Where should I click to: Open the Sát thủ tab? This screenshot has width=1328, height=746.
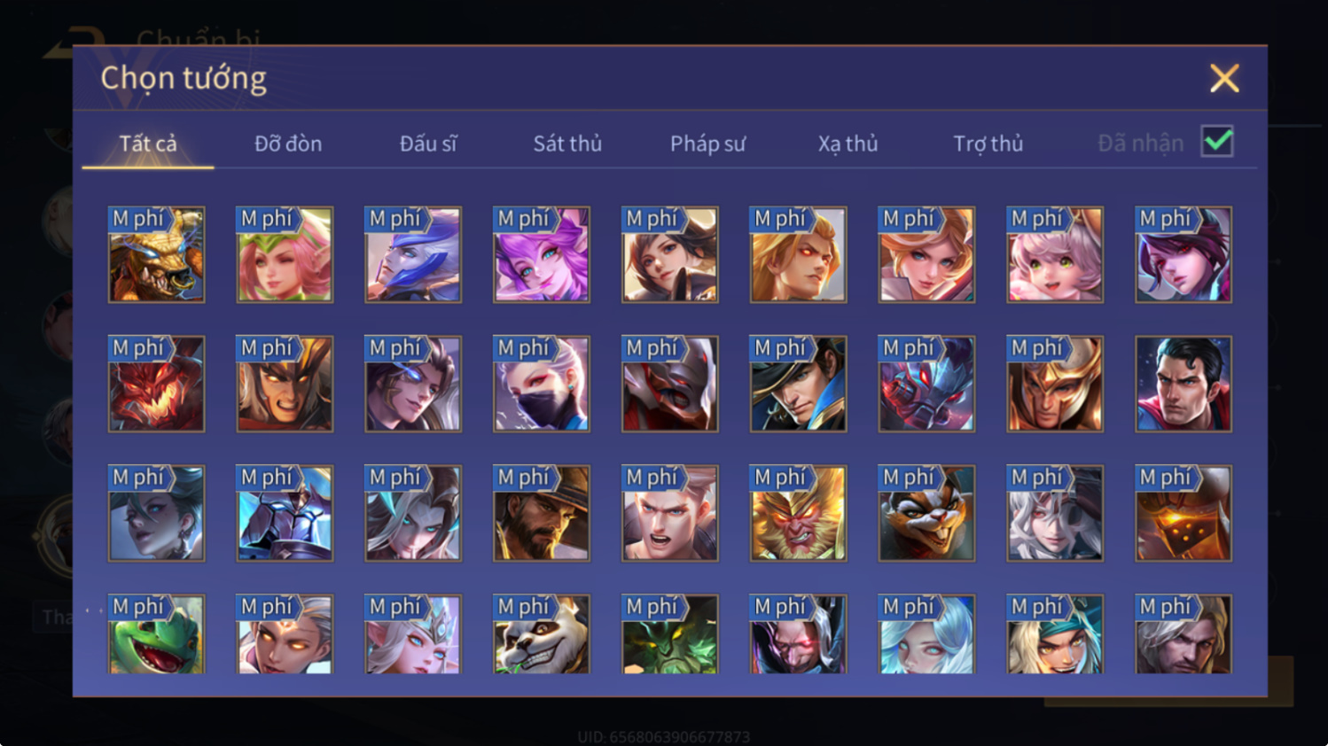tap(567, 144)
